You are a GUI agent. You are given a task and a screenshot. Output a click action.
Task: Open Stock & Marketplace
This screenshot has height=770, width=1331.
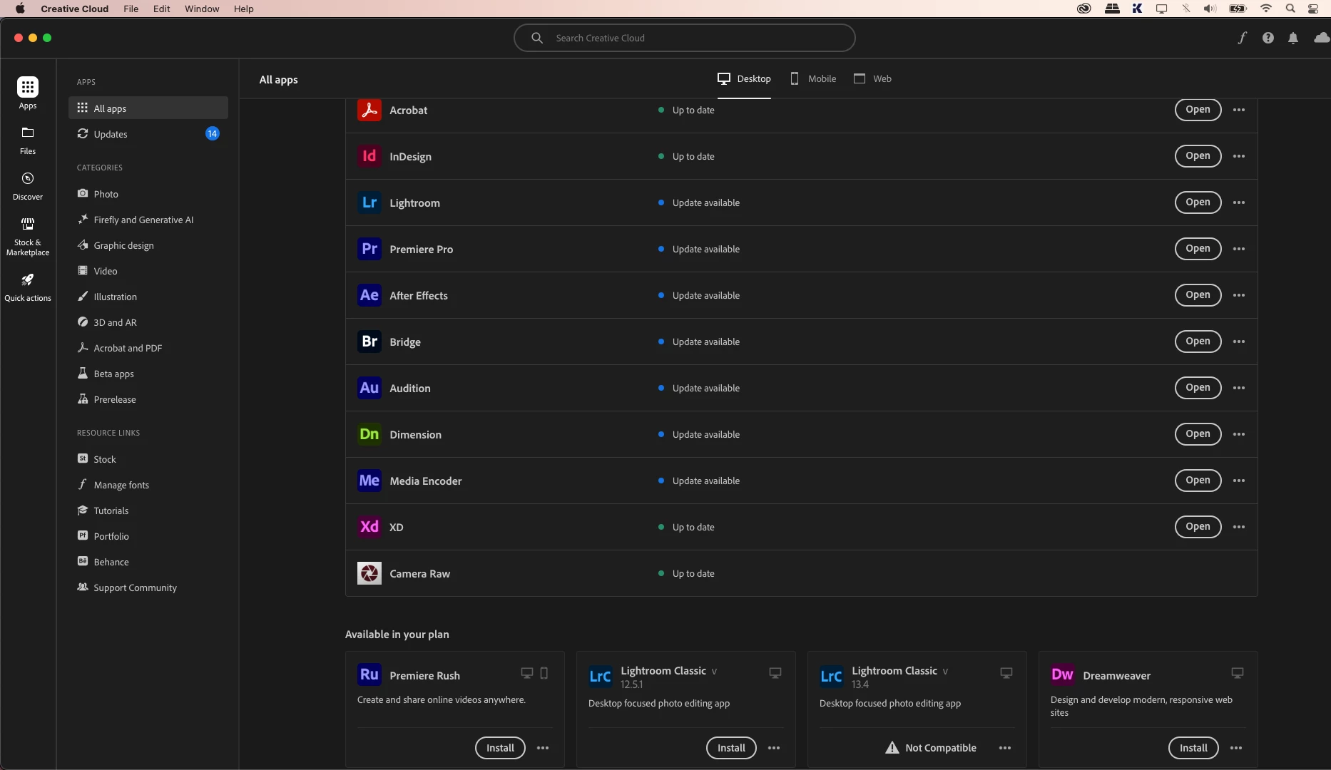pyautogui.click(x=28, y=237)
